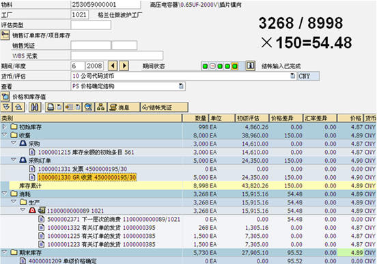This screenshot has width=377, height=264.
Task: Expand the 初始库存 tree node
Action: click(x=4, y=127)
